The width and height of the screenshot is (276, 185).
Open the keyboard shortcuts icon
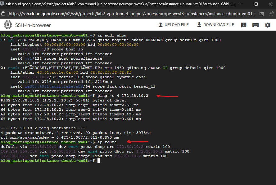[256, 25]
